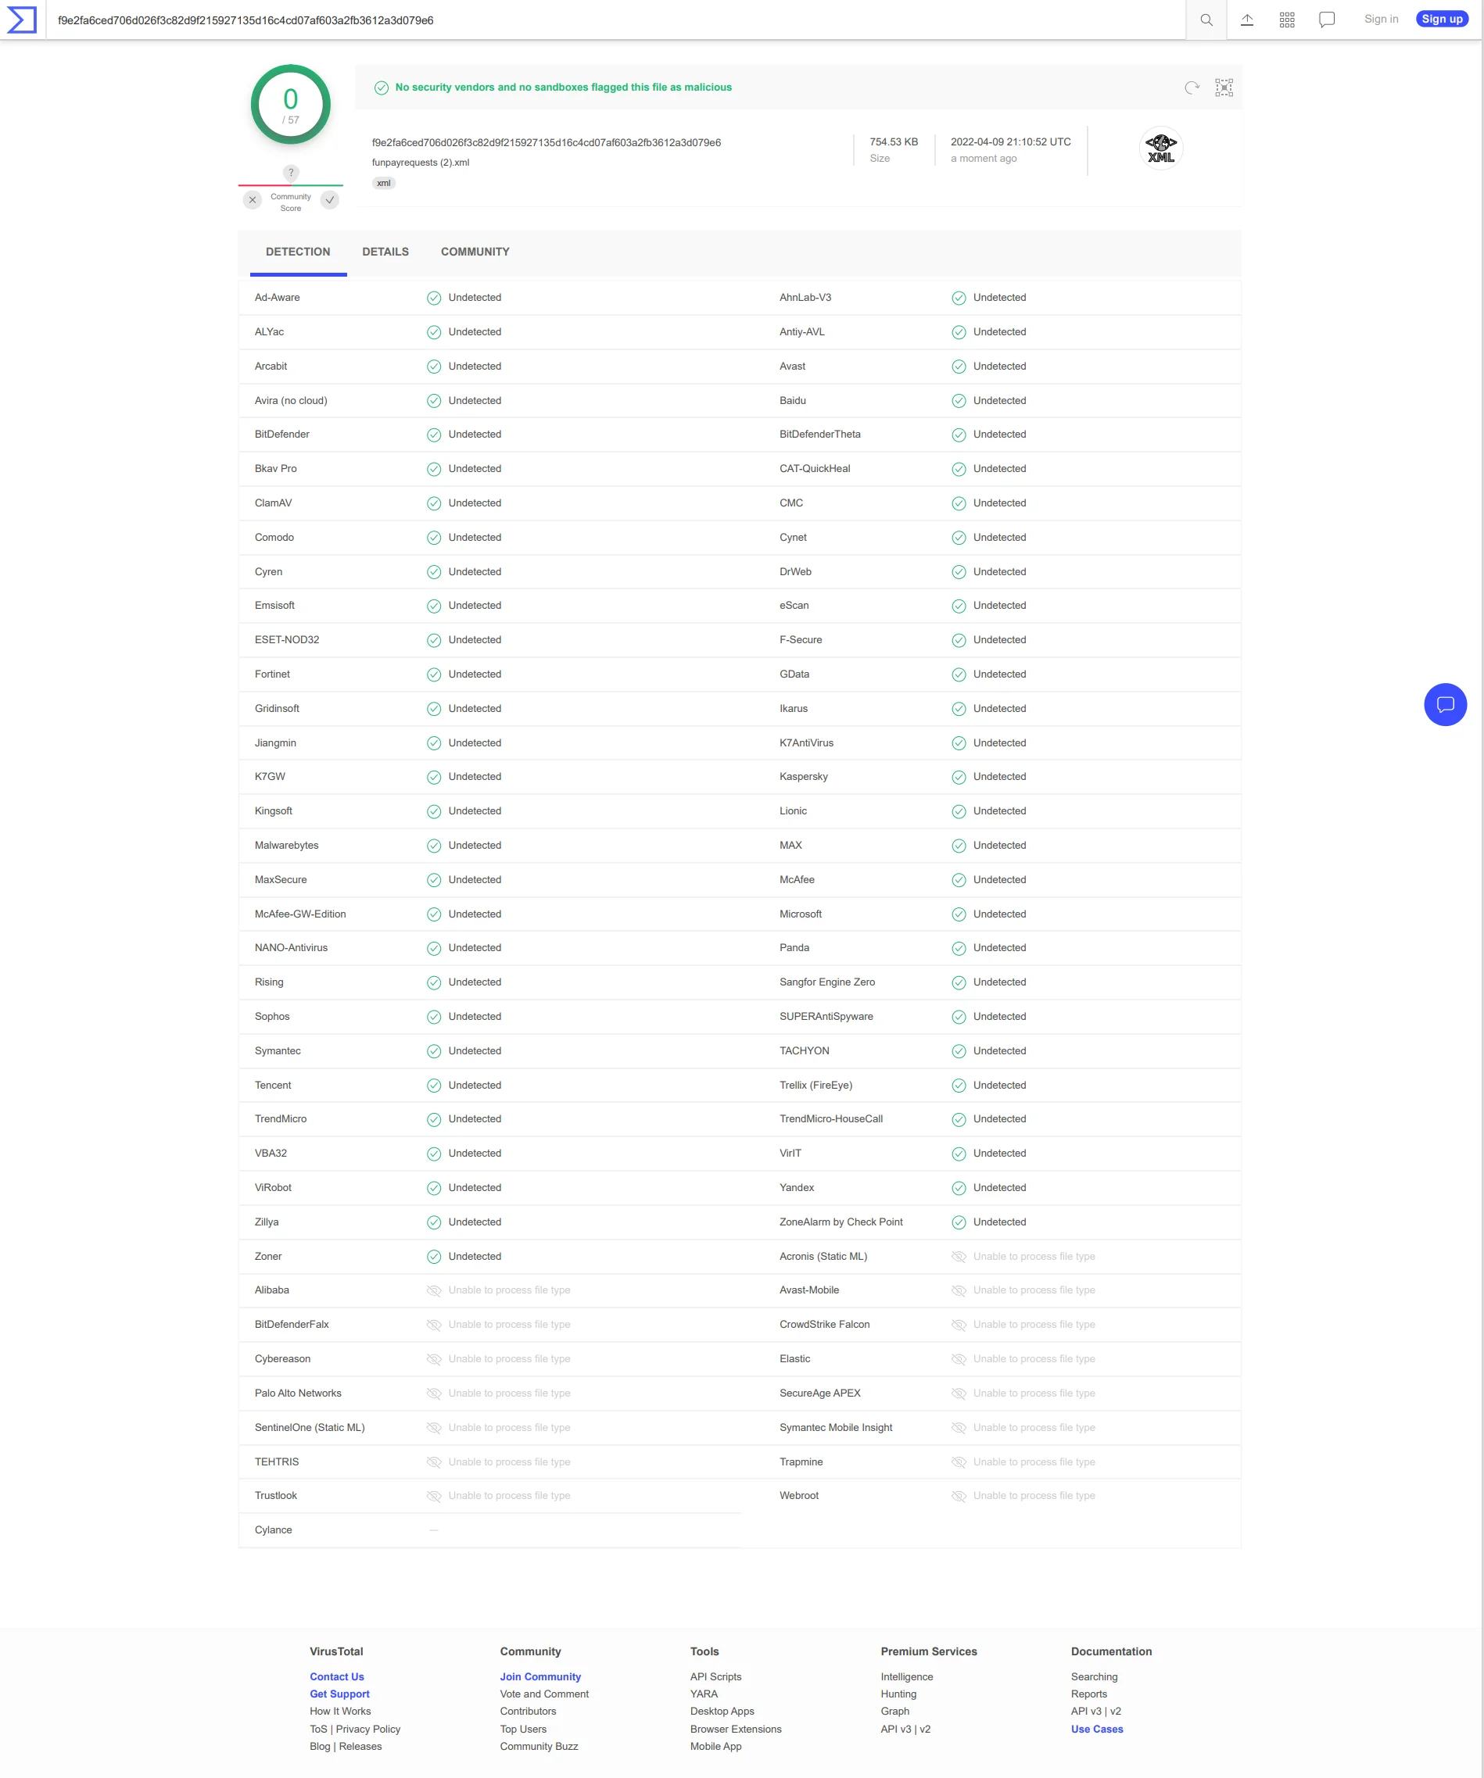
Task: Open the Community Buzz footer link
Action: 539,1746
